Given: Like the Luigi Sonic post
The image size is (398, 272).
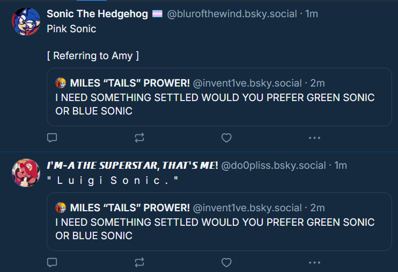Looking at the screenshot, I should click(226, 262).
